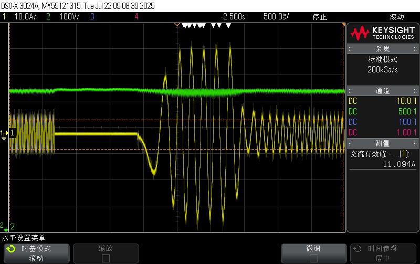Click the circular arrow icon on 时基模式 softkey
This screenshot has width=420, height=264.
[x=10, y=249]
